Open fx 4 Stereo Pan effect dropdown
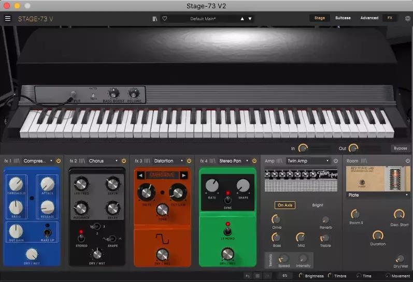The width and height of the screenshot is (413, 282). click(x=234, y=161)
